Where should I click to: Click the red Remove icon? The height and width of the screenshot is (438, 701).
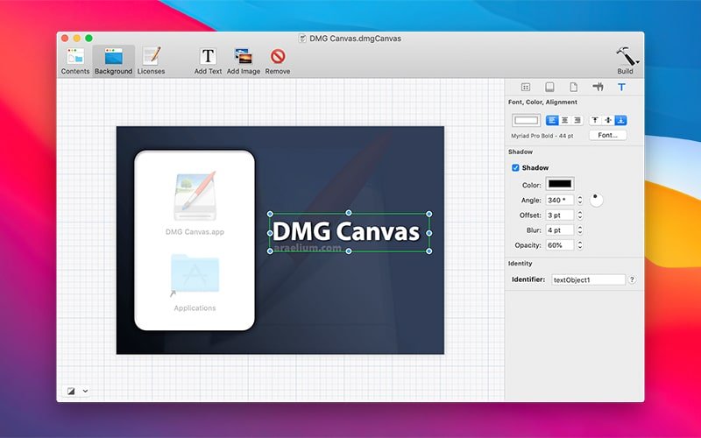tap(278, 58)
